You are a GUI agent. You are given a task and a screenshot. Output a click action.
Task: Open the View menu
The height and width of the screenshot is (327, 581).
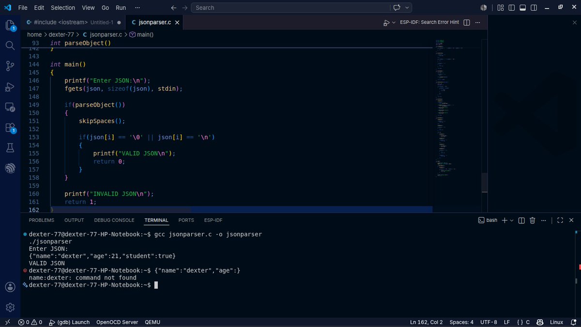pyautogui.click(x=88, y=8)
